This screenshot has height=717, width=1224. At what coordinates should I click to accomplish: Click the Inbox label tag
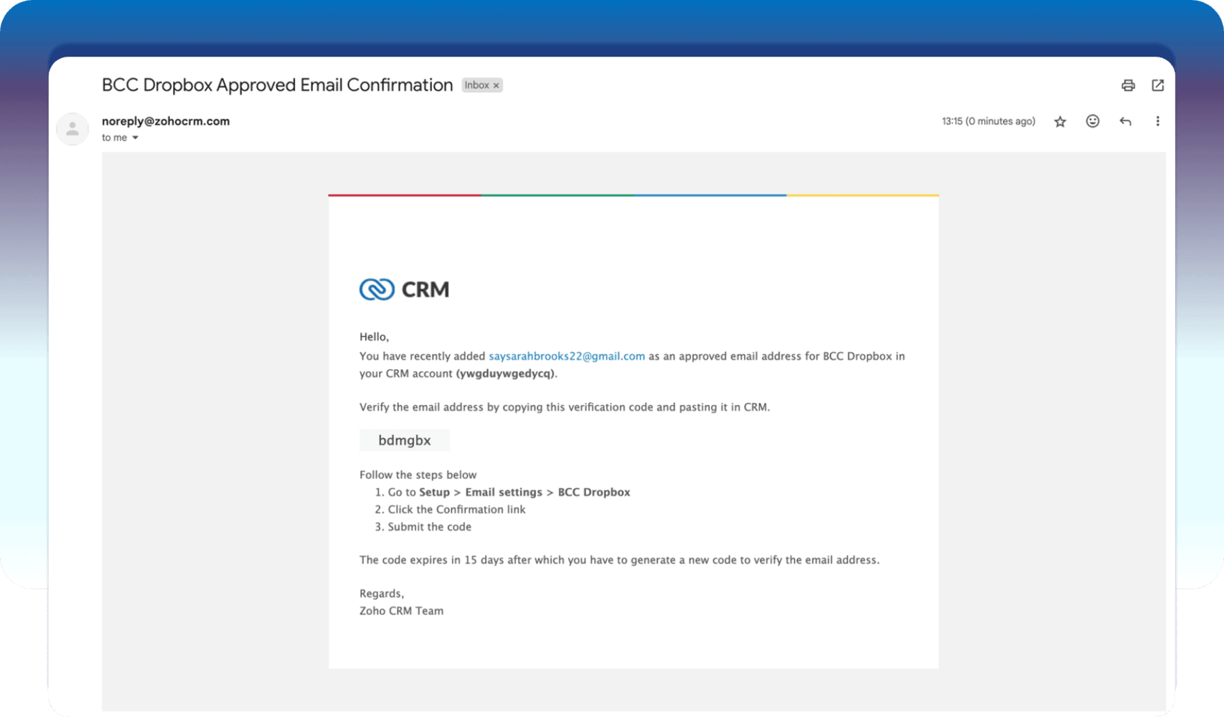click(x=476, y=85)
